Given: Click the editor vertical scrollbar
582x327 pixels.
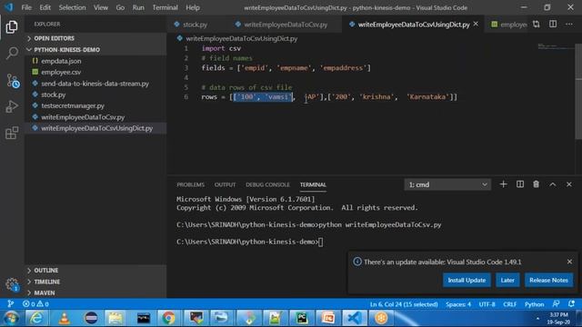Looking at the screenshot, I should point(578,92).
